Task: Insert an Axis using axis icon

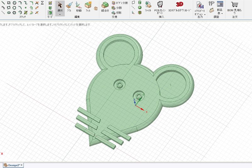Action: 133,8
